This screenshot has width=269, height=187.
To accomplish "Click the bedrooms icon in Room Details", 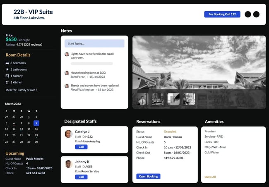I will (7, 63).
